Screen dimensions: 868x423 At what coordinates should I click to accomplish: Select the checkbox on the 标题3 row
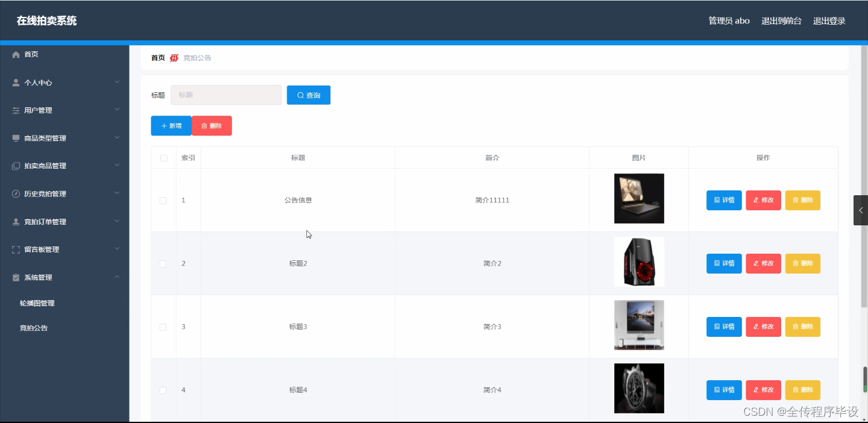coord(162,326)
